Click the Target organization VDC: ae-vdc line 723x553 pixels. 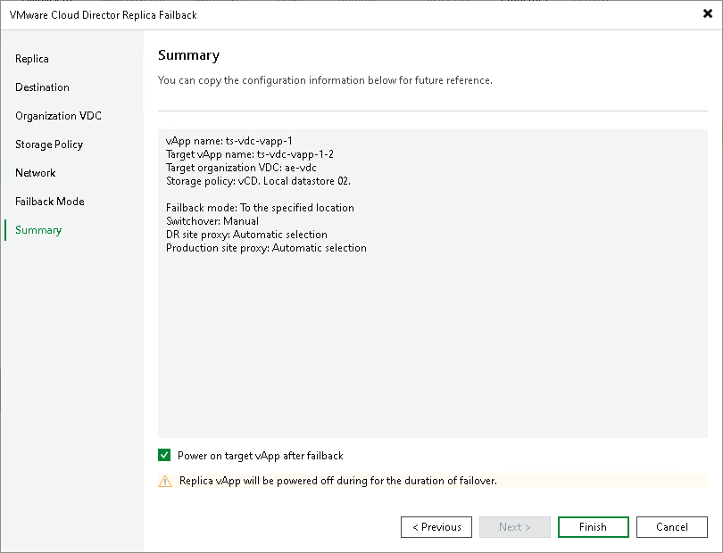coord(241,168)
